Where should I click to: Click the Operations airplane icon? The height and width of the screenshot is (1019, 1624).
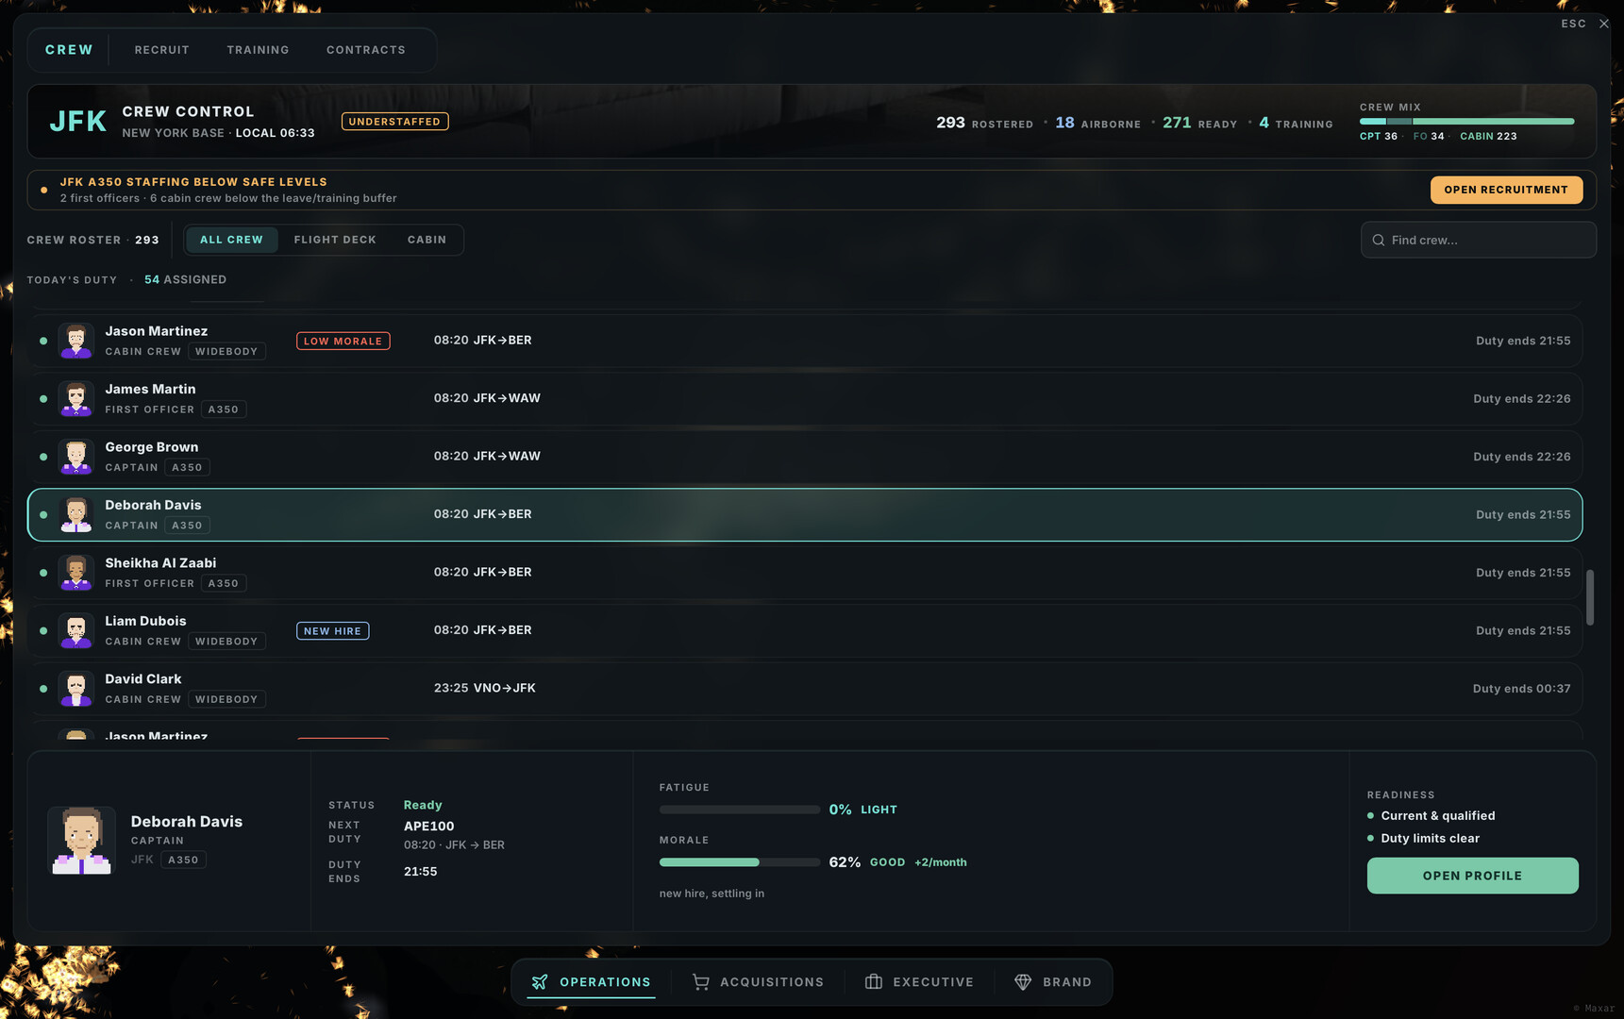point(540,982)
